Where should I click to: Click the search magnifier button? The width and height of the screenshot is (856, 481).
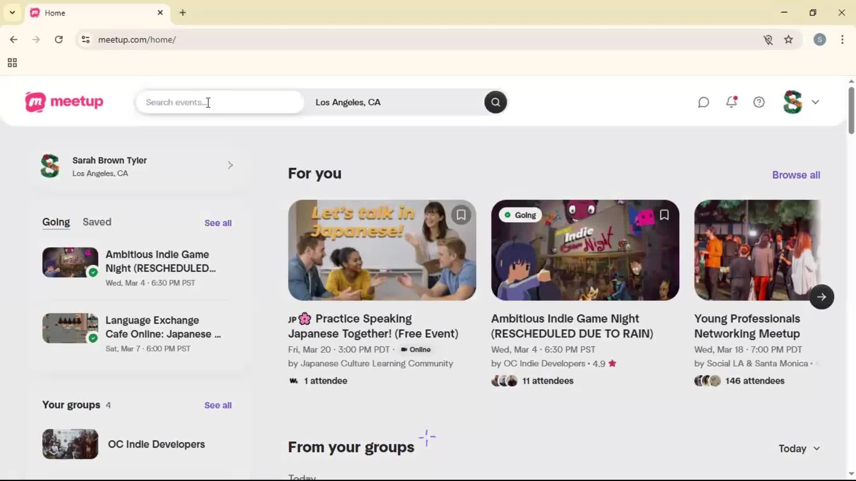(495, 102)
